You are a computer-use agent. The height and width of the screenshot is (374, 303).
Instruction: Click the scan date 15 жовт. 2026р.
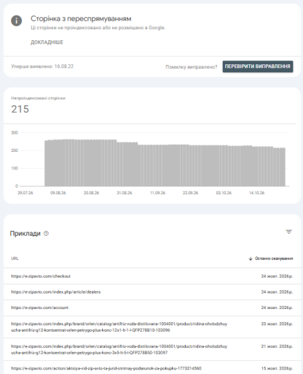pos(277,368)
